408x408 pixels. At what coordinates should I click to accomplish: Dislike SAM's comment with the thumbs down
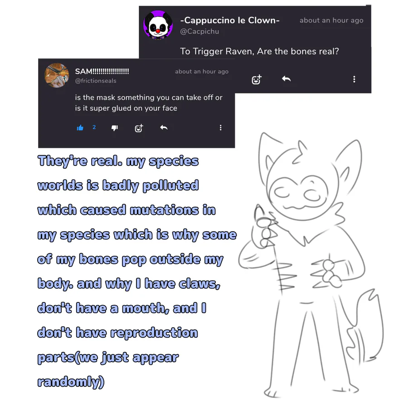tap(115, 128)
